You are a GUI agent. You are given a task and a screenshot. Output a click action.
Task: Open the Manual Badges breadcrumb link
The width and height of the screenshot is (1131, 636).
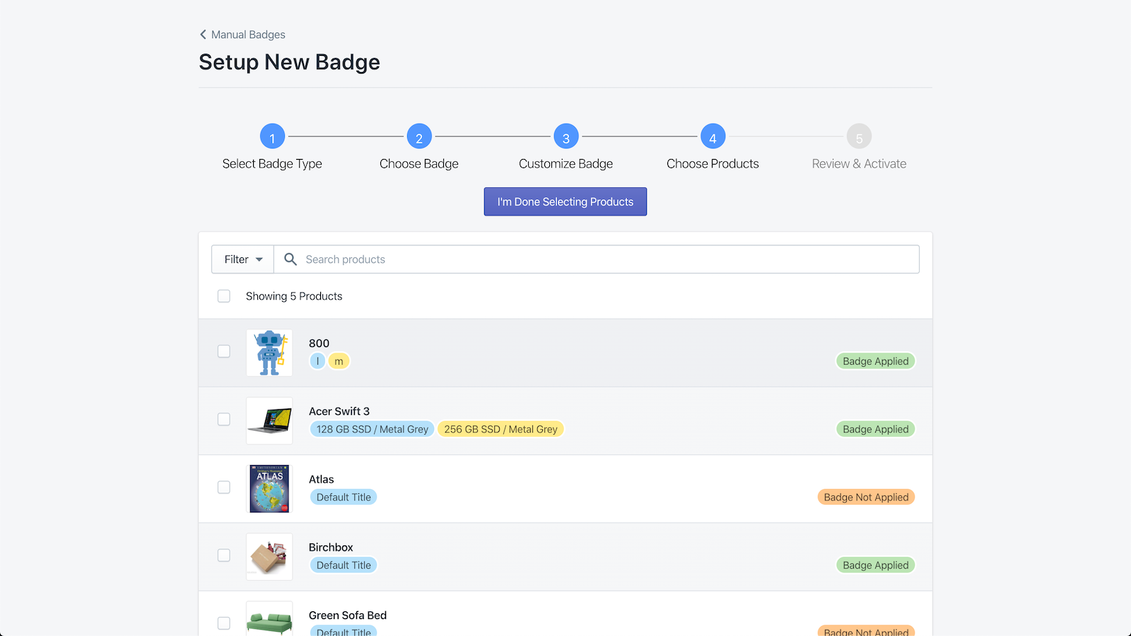[x=249, y=34]
